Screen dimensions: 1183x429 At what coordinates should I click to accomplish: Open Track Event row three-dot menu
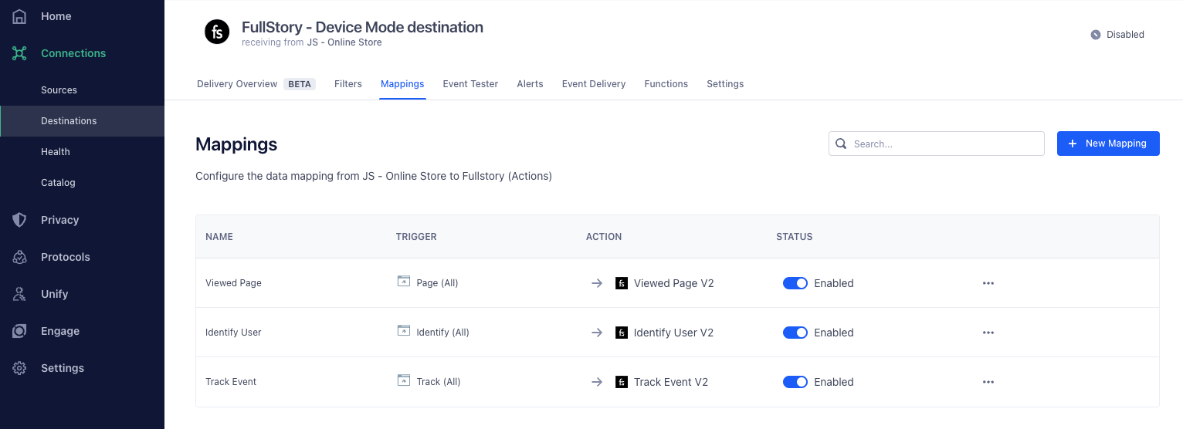(x=988, y=382)
